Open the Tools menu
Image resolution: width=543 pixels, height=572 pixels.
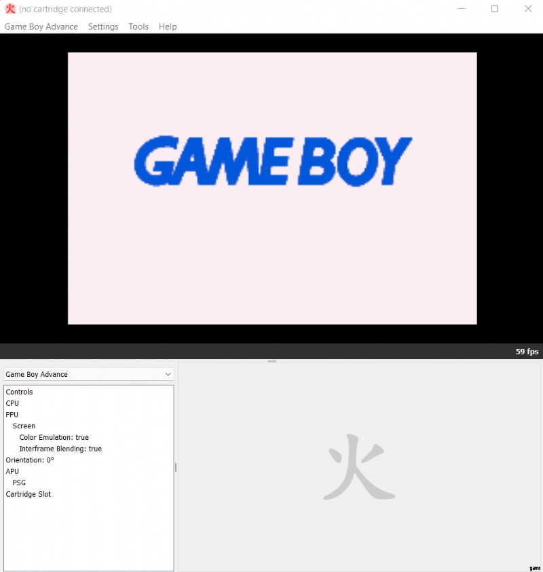tap(138, 26)
